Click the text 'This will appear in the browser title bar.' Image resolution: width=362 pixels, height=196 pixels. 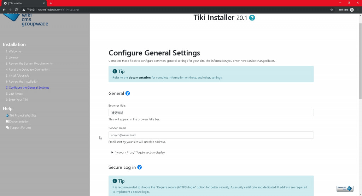[134, 119]
